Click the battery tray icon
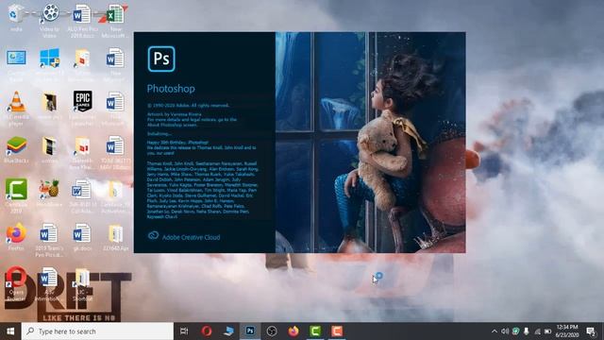This screenshot has width=604, height=340. pyautogui.click(x=547, y=331)
